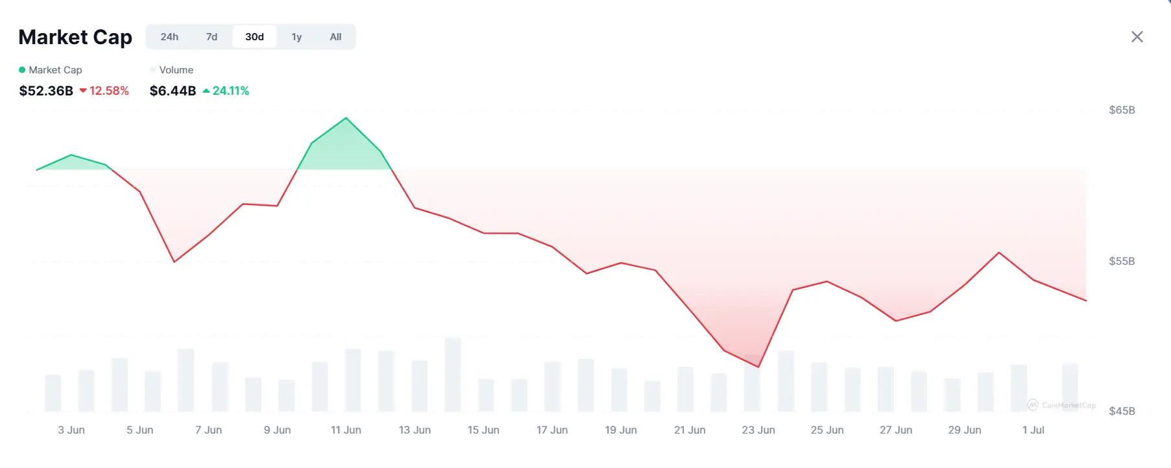Select the 1y time range

click(296, 36)
